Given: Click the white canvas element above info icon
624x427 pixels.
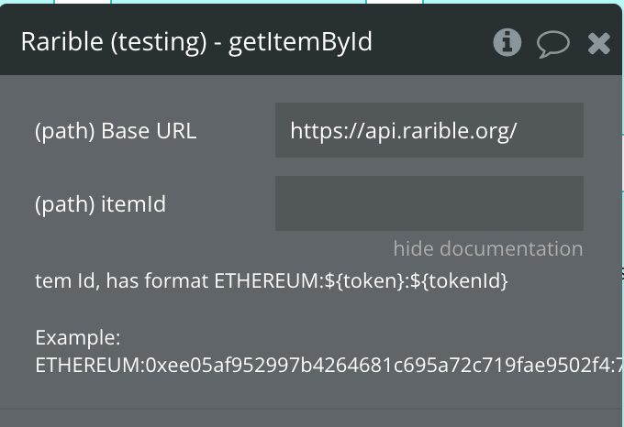Looking at the screenshot, I should coord(394,2).
